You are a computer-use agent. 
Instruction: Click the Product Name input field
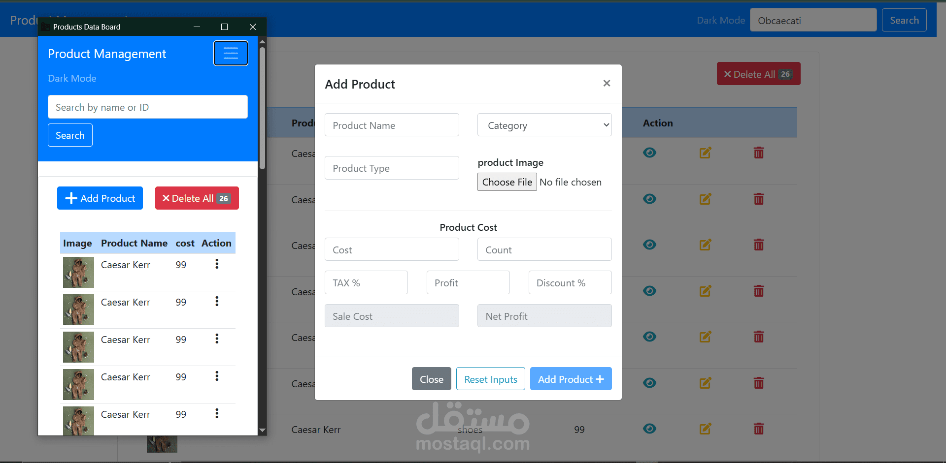coord(392,125)
